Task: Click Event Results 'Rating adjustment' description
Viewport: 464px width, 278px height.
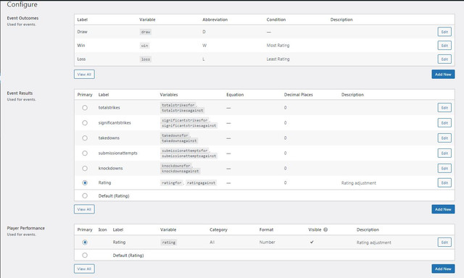Action: pyautogui.click(x=359, y=183)
